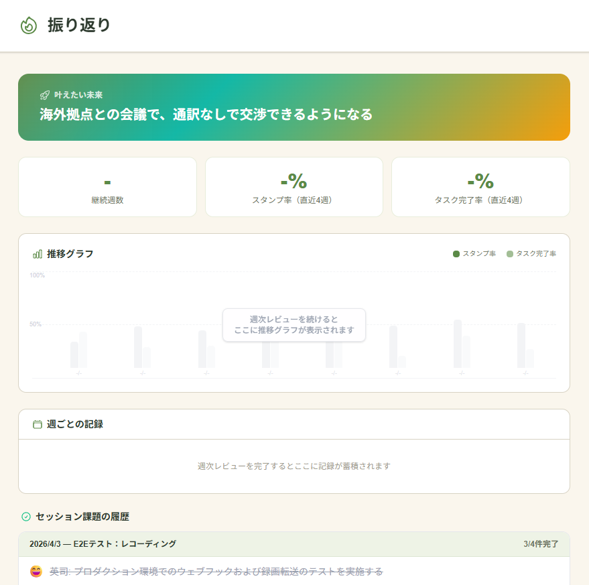Viewport: 589px width, 585px height.
Task: Open the 叶えたい未来 goal banner
Action: [294, 107]
